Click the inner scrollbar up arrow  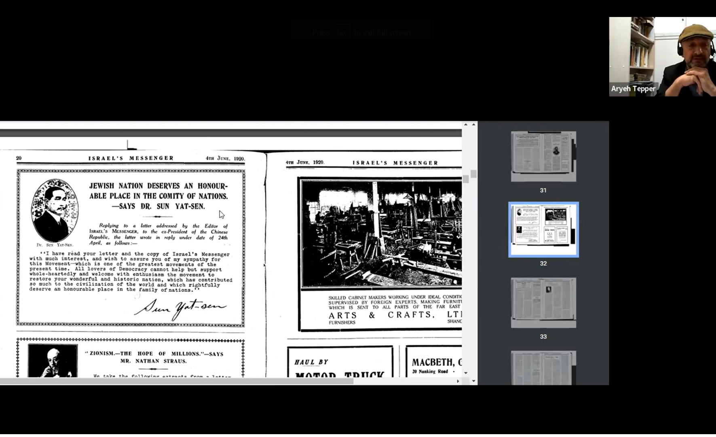[x=466, y=125]
